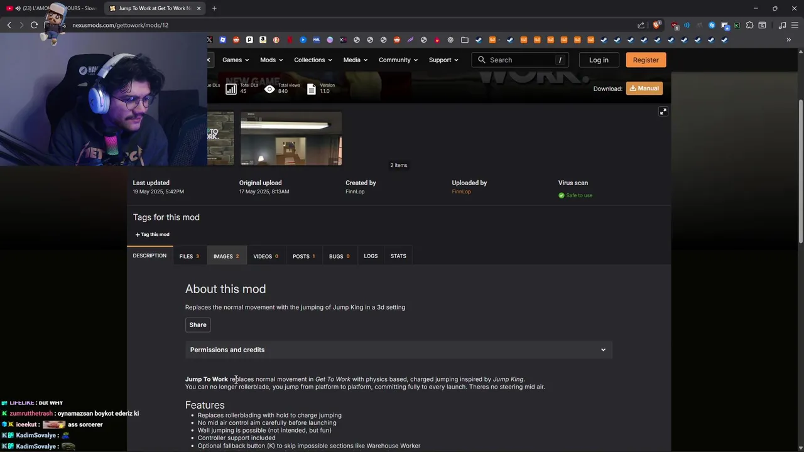Select the DESCRIPTION tab
The image size is (804, 452).
[149, 256]
